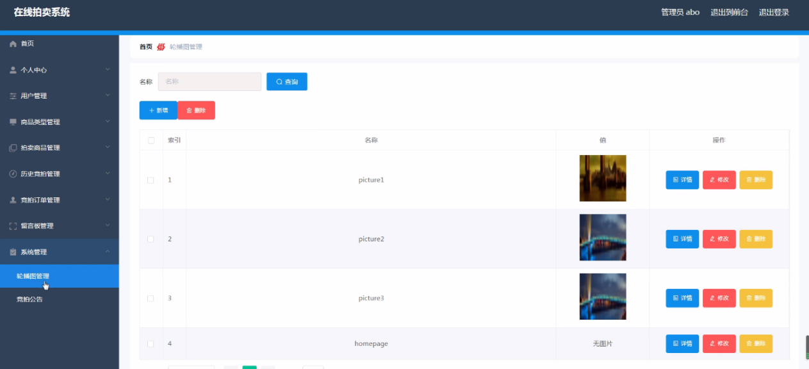Check the select-all checkbox in table header
Screen dimensions: 809x369
tap(151, 140)
